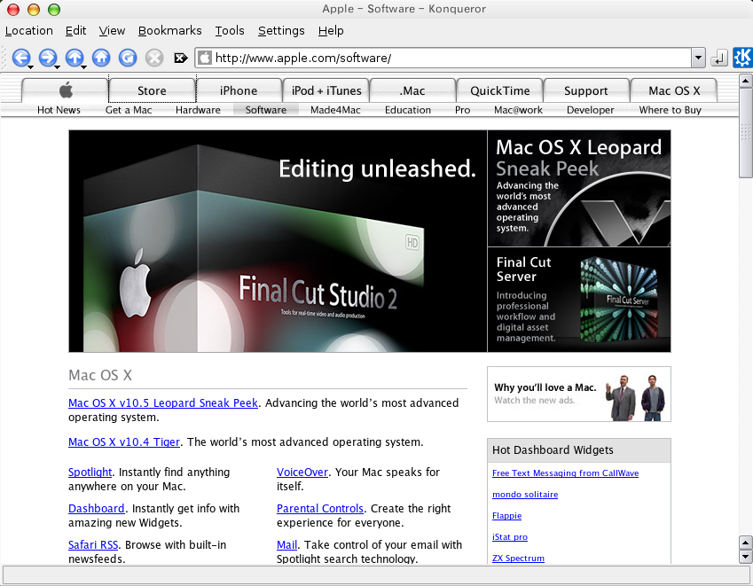Open the Bookmarks menu
Viewport: 753px width, 586px height.
click(170, 31)
